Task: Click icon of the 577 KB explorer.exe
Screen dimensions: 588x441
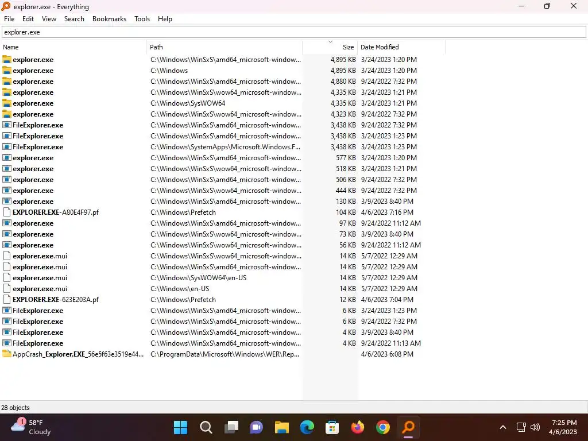Action: (7, 157)
